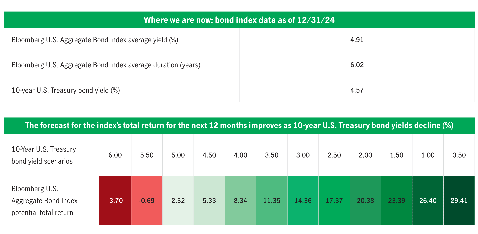Click the green header 'Where we are now'
This screenshot has width=478, height=234.
point(239,20)
